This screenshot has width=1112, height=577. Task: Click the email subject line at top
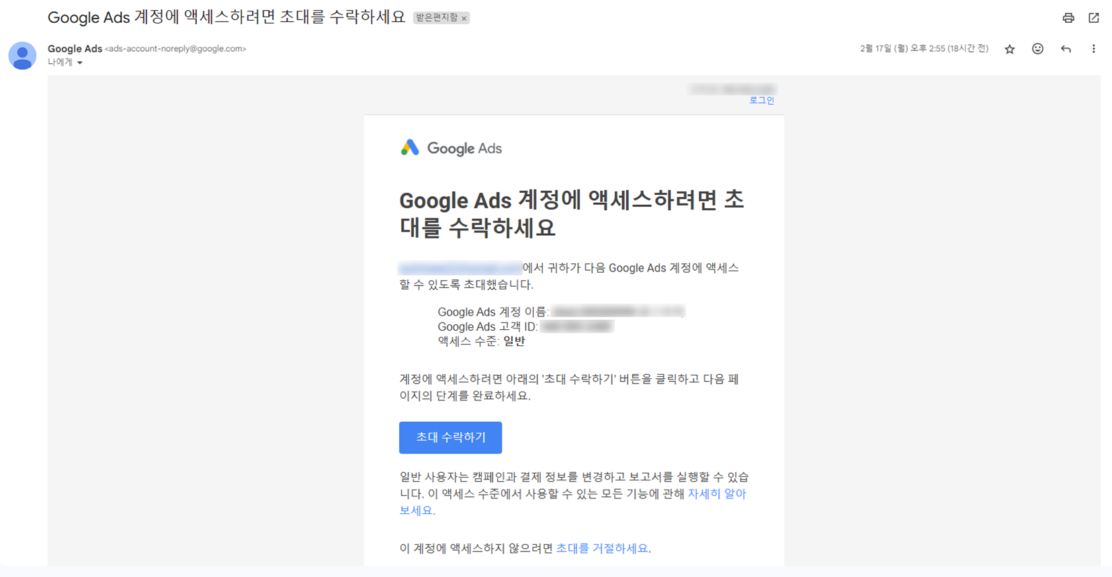226,17
